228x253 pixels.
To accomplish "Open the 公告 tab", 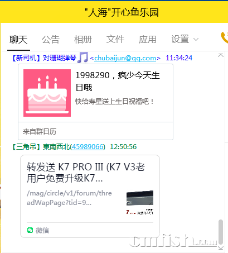I will tap(51, 40).
